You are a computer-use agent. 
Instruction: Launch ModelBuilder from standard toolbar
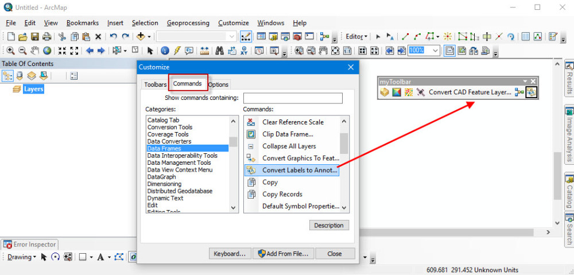coord(325,37)
